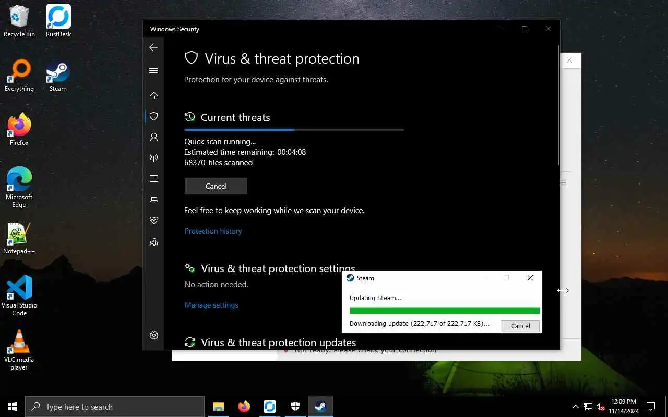Image resolution: width=668 pixels, height=417 pixels.
Task: Open VLC media player desktop shortcut
Action: pos(19,350)
